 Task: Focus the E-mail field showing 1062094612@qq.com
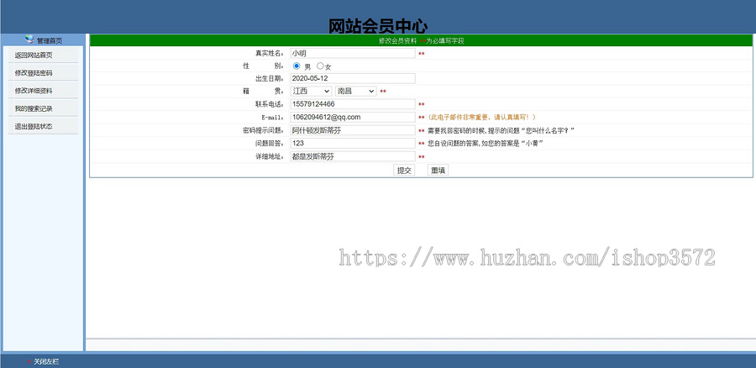(x=353, y=117)
